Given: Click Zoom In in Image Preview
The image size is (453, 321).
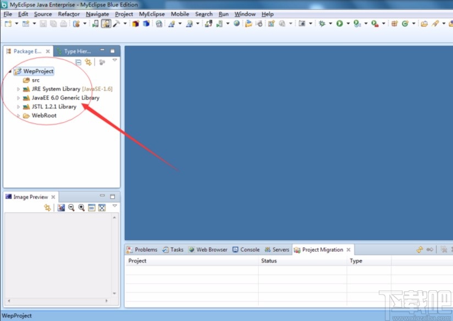Looking at the screenshot, I should (x=81, y=207).
